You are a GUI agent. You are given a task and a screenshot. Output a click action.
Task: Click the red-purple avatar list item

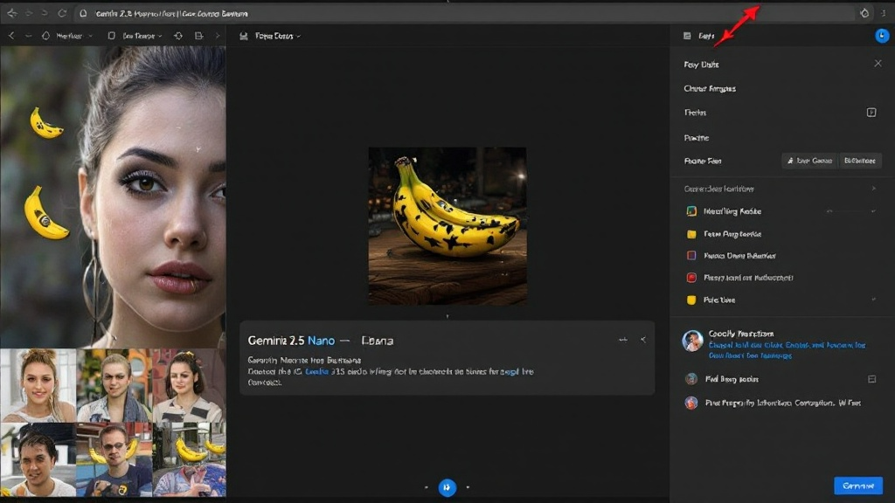point(773,403)
